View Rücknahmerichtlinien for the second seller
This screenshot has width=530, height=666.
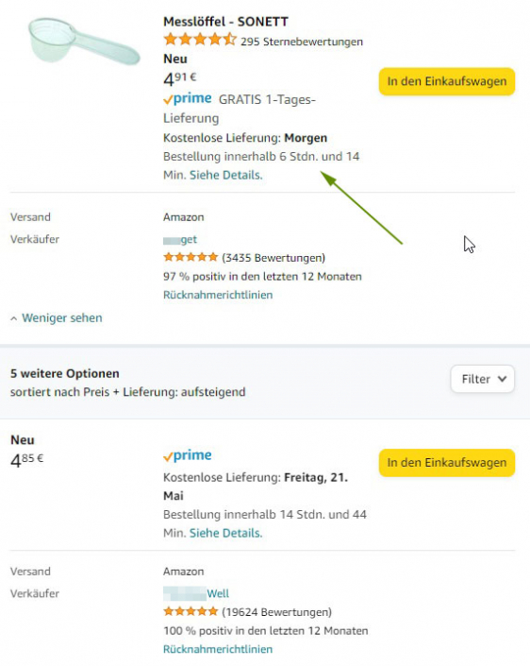point(218,649)
